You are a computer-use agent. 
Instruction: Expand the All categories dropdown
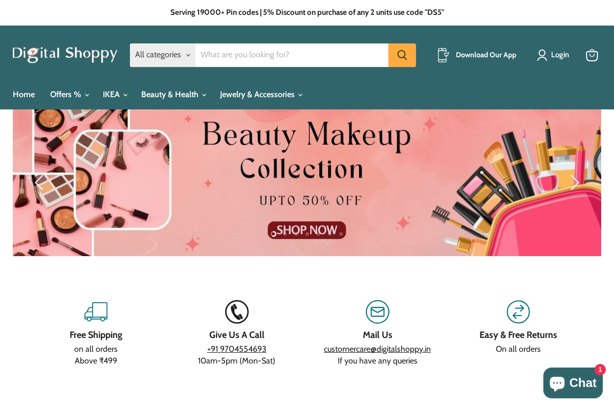[x=162, y=55]
